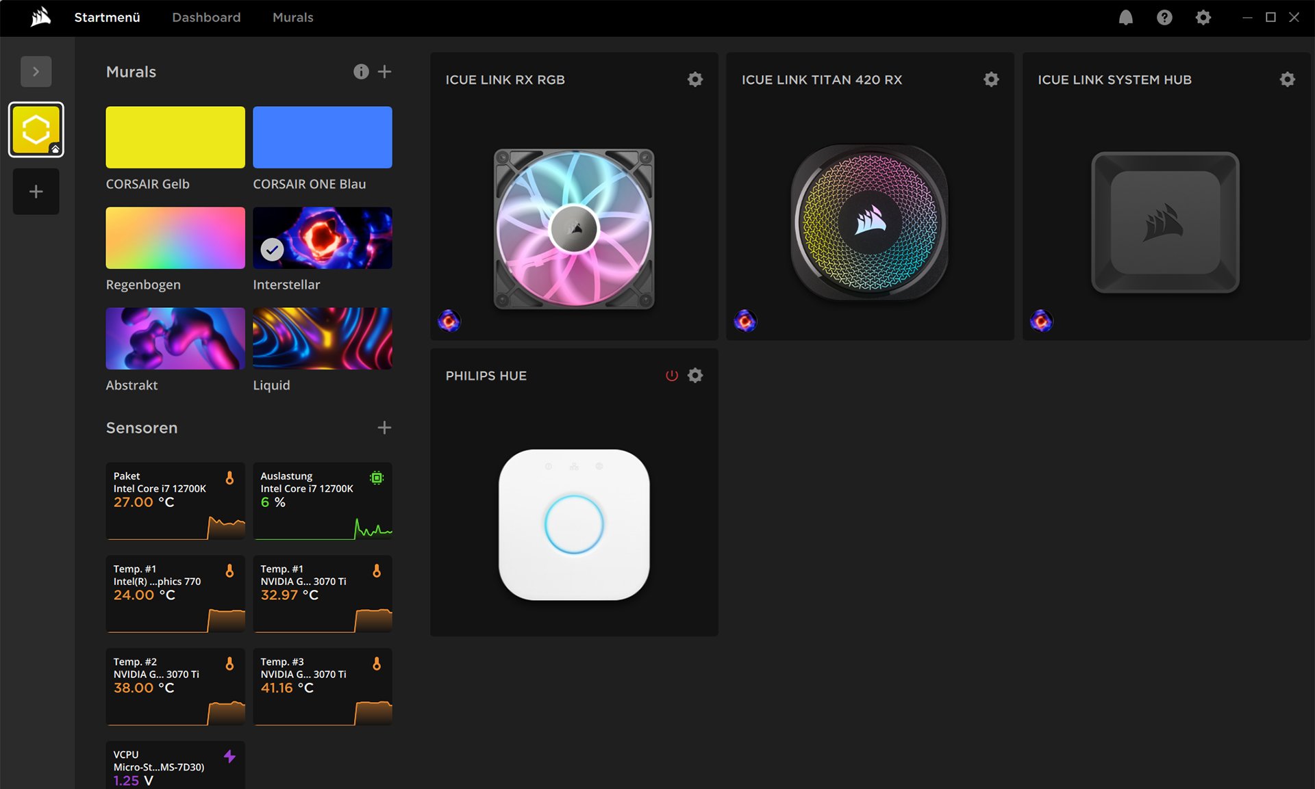The image size is (1315, 789).
Task: Click the Murals info icon
Action: click(x=361, y=72)
